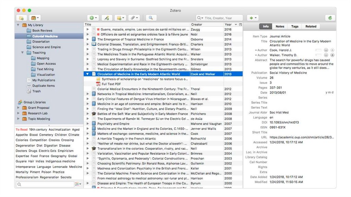Select The Emergence of Tropical Medicine row
This screenshot has height=197, width=351.
click(x=163, y=39)
